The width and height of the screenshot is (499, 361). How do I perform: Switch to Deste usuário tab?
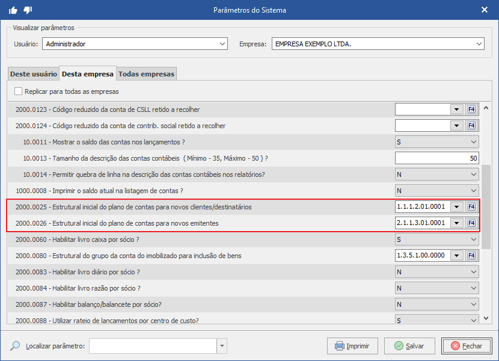[x=34, y=74]
